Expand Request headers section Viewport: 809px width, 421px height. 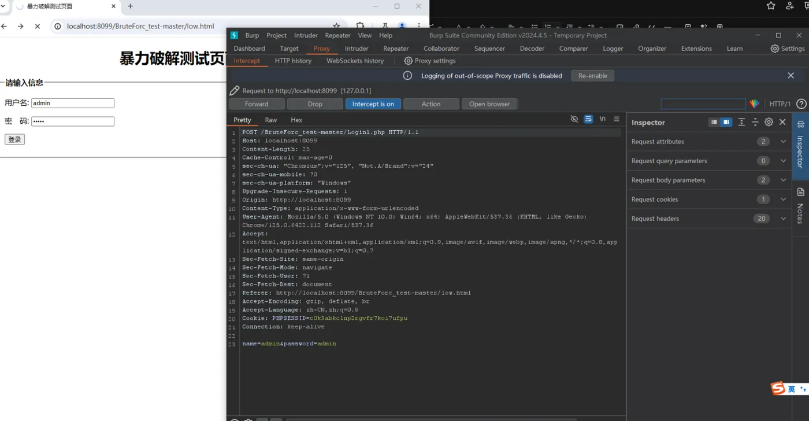(x=709, y=219)
